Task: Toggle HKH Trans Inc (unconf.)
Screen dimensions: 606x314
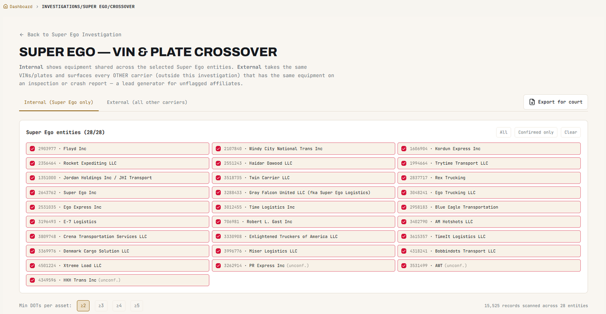Action: point(117,280)
